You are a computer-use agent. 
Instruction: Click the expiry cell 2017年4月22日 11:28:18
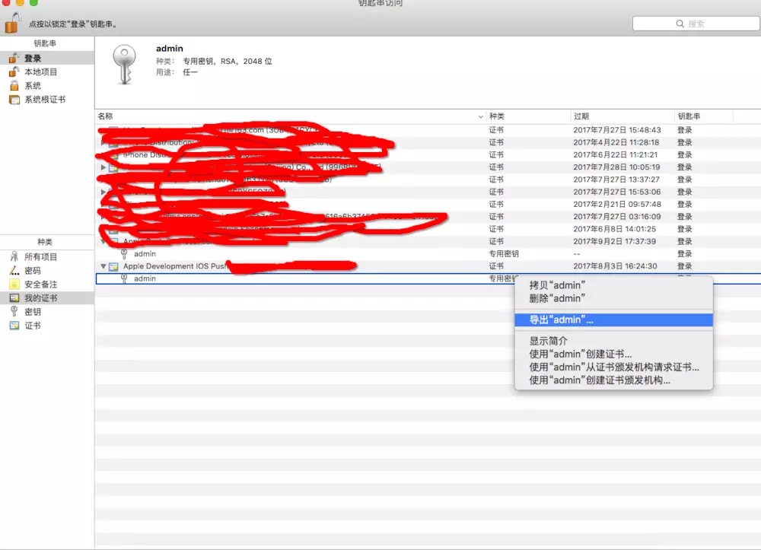click(x=616, y=142)
